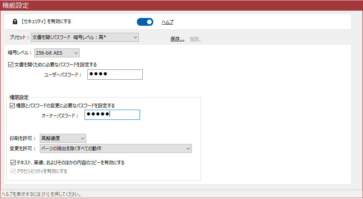The width and height of the screenshot is (363, 199).
Task: Expand the 暗号レベル 256-bit AES dropdown
Action: click(x=57, y=53)
